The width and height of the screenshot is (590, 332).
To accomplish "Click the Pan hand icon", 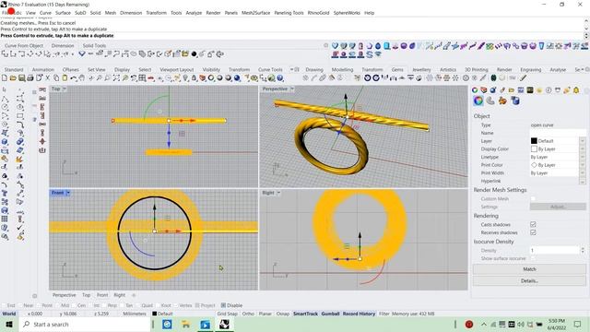I will (x=82, y=77).
